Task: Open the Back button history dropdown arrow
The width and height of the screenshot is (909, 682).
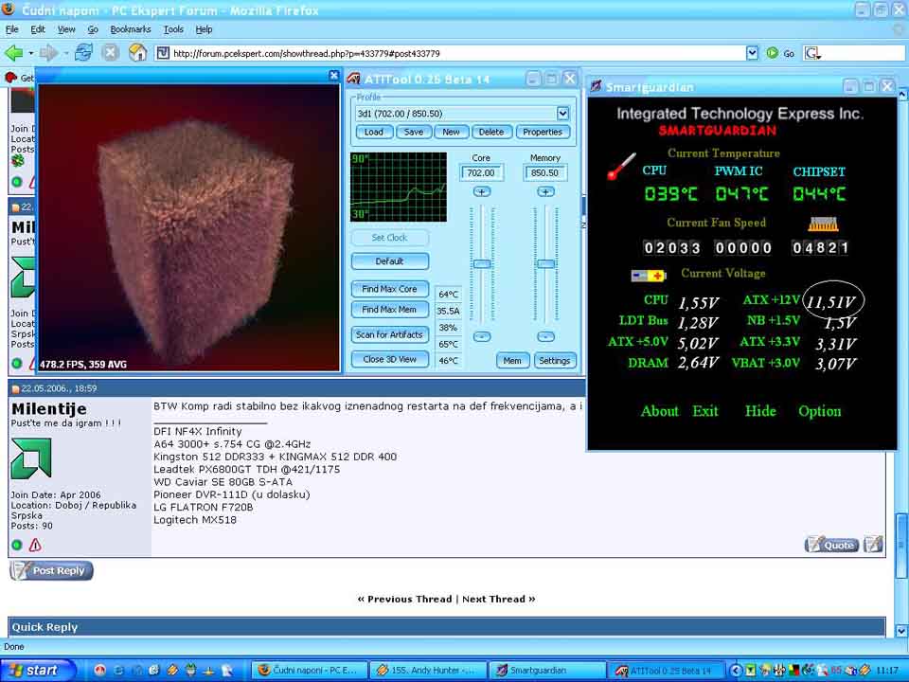Action: click(30, 53)
